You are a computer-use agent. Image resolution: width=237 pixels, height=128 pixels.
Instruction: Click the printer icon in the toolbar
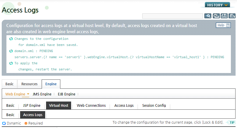[216, 16]
